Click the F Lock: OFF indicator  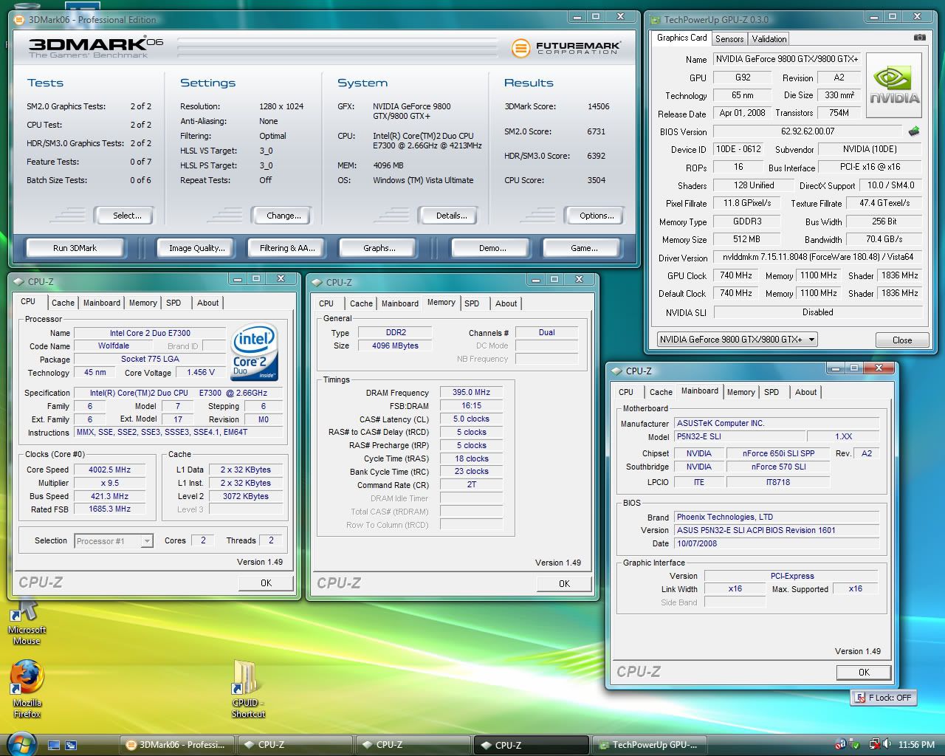click(x=884, y=698)
